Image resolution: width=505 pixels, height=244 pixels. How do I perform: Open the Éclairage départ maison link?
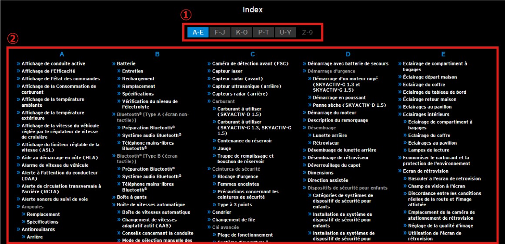pos(430,77)
